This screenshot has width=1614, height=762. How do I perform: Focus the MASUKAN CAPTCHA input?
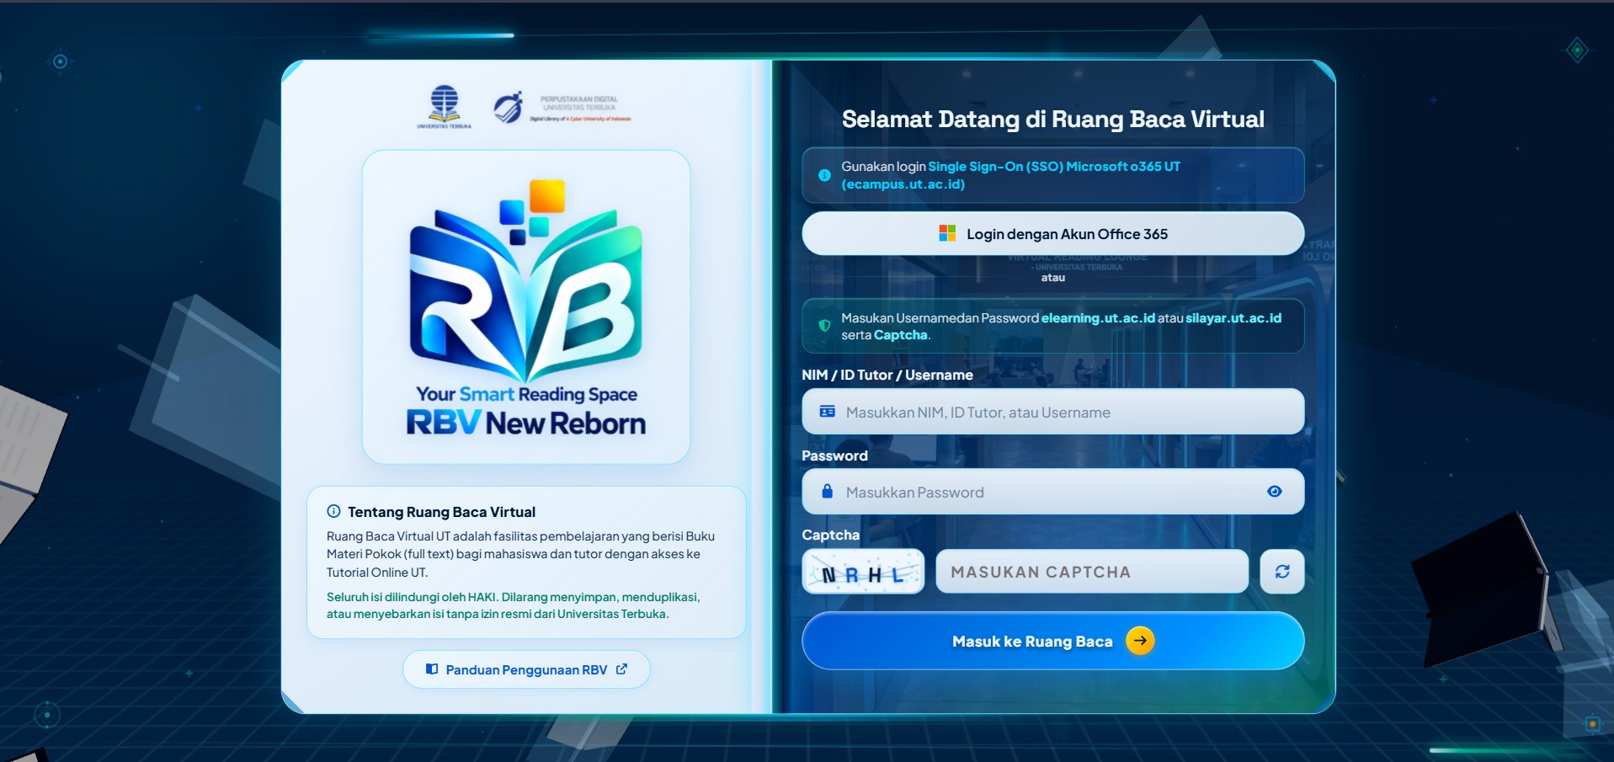point(1092,572)
